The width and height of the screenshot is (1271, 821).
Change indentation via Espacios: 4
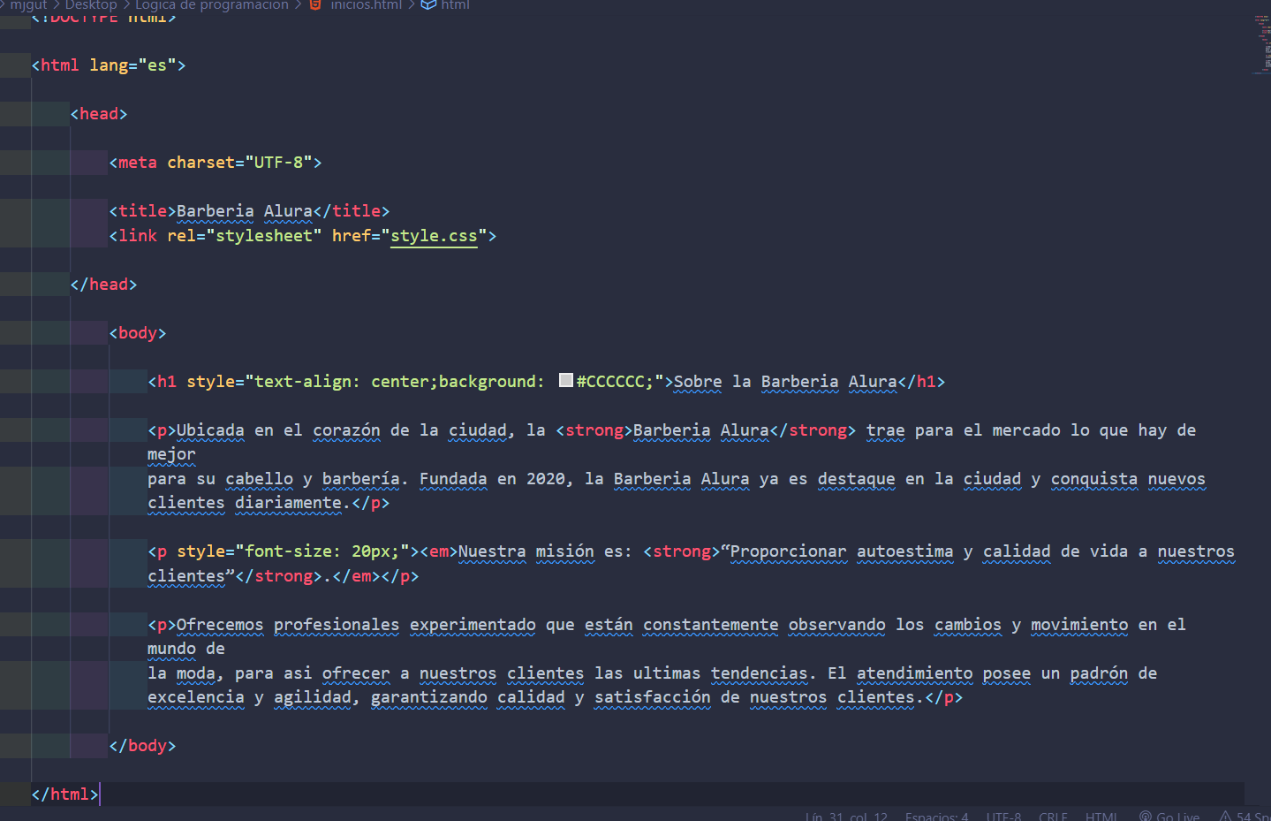pyautogui.click(x=936, y=816)
